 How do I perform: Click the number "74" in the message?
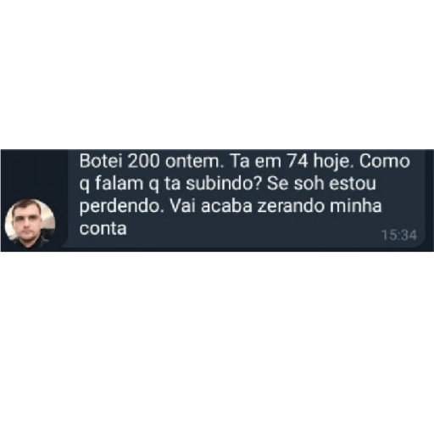point(298,161)
